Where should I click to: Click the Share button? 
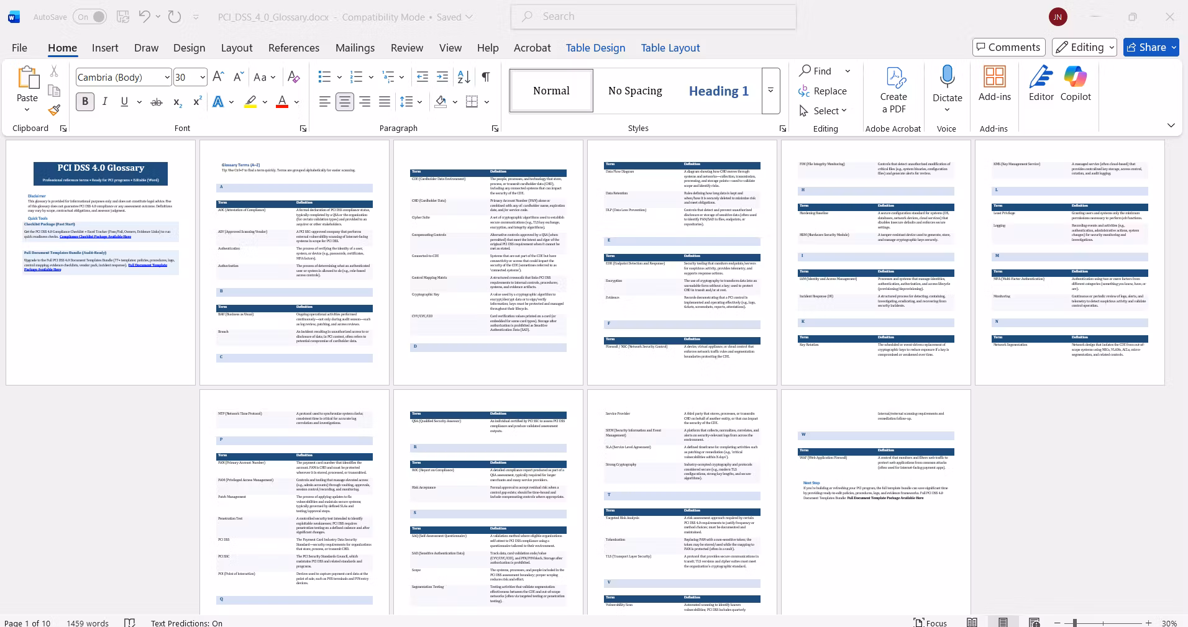tap(1151, 47)
